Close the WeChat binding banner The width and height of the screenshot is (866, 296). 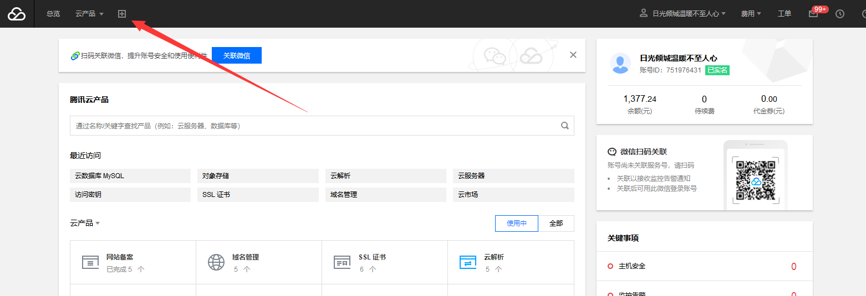[573, 55]
